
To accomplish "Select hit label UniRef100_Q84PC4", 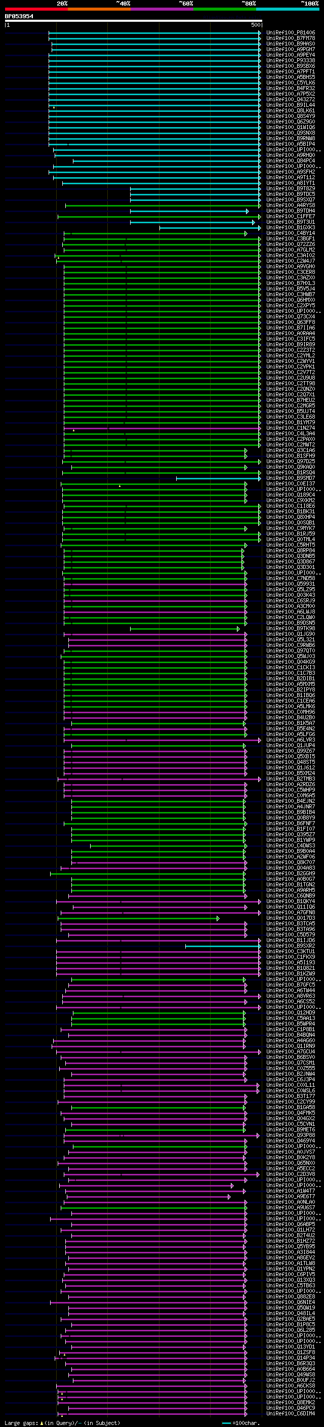I will [x=291, y=161].
